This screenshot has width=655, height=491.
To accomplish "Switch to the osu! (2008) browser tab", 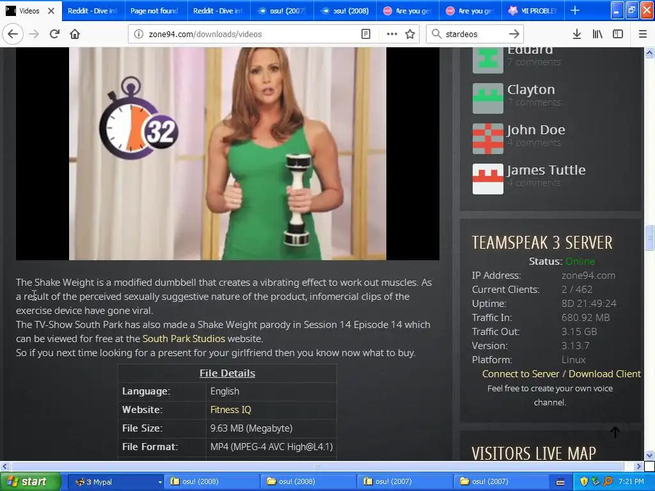I will [344, 11].
